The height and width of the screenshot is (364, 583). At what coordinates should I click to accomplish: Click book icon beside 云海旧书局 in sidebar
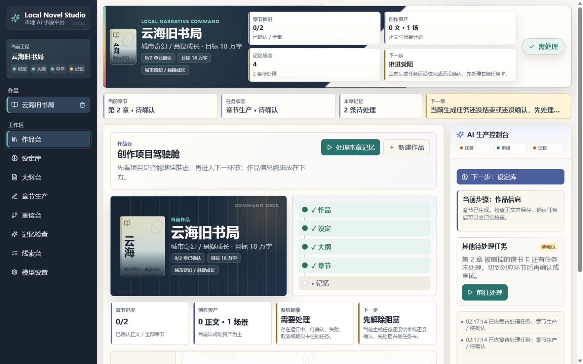14,105
